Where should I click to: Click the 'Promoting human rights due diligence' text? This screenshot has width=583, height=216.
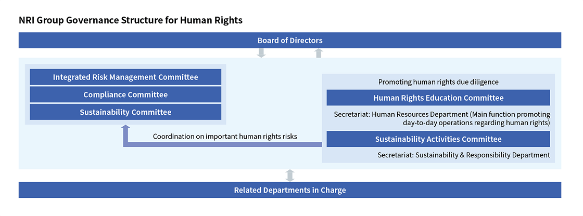tap(438, 82)
